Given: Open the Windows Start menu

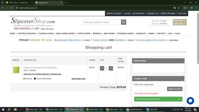Looking at the screenshot, I should point(3,110).
